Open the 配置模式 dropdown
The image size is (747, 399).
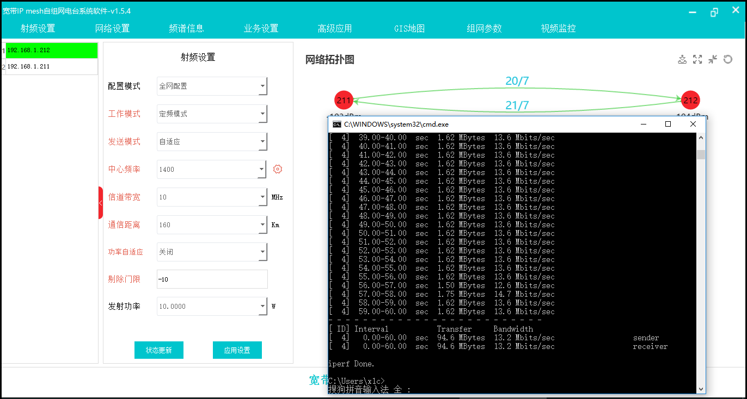212,86
